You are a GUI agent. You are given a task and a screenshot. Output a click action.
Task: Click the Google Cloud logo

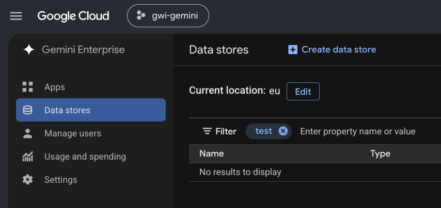pyautogui.click(x=73, y=16)
